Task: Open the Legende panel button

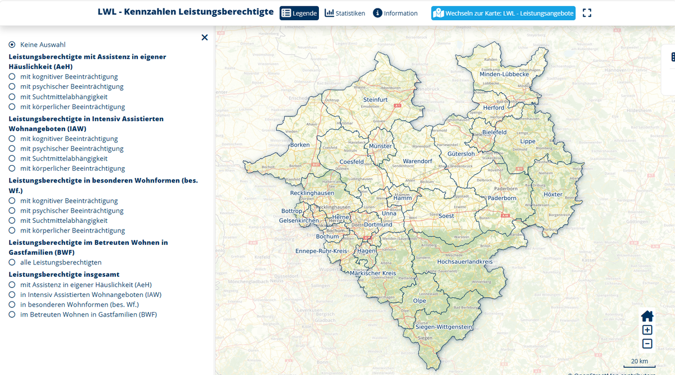Action: 299,13
